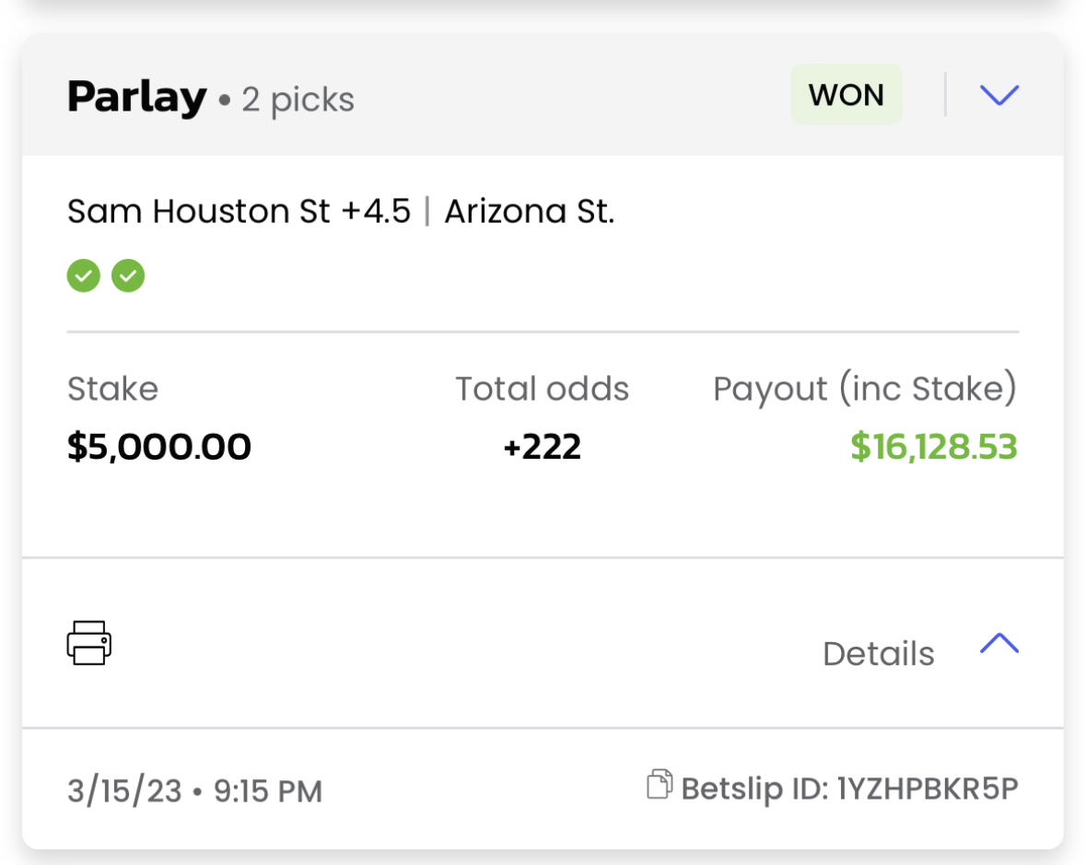Image resolution: width=1086 pixels, height=865 pixels.
Task: Collapse the Details section up chevron
Action: coord(999,644)
